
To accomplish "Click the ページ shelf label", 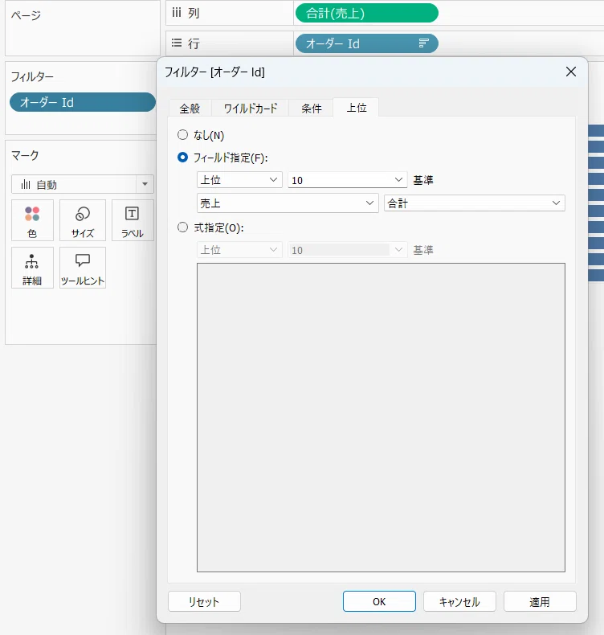I will pos(26,15).
